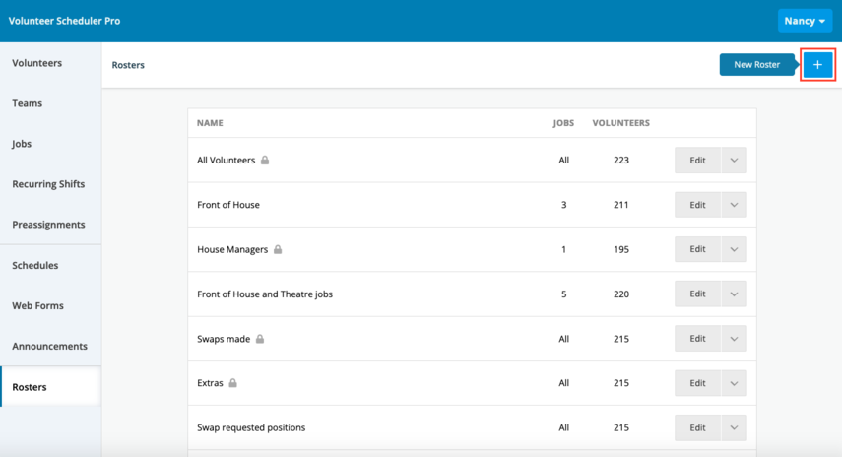The image size is (842, 457).
Task: Edit the Front of House roster
Action: tap(697, 205)
